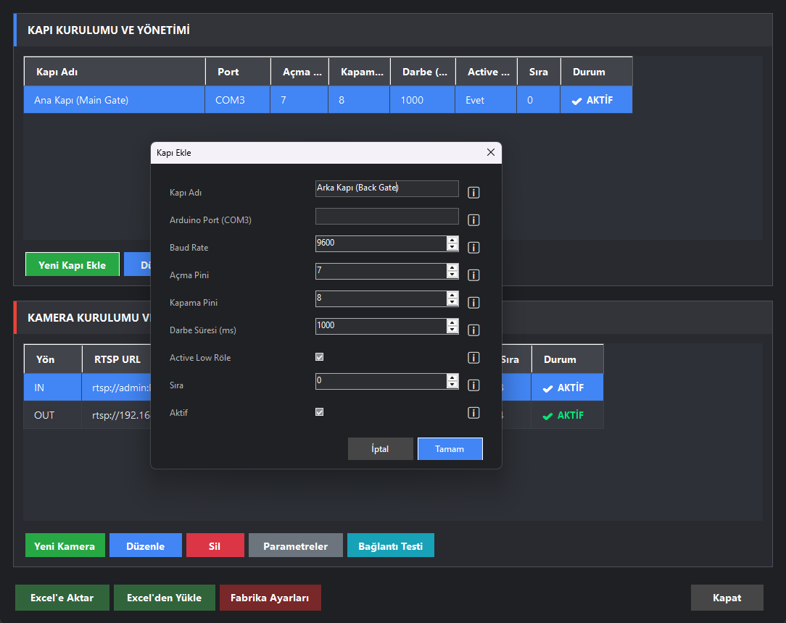Click the Baud Rate value field
Screen dimensions: 786x623
pos(381,243)
